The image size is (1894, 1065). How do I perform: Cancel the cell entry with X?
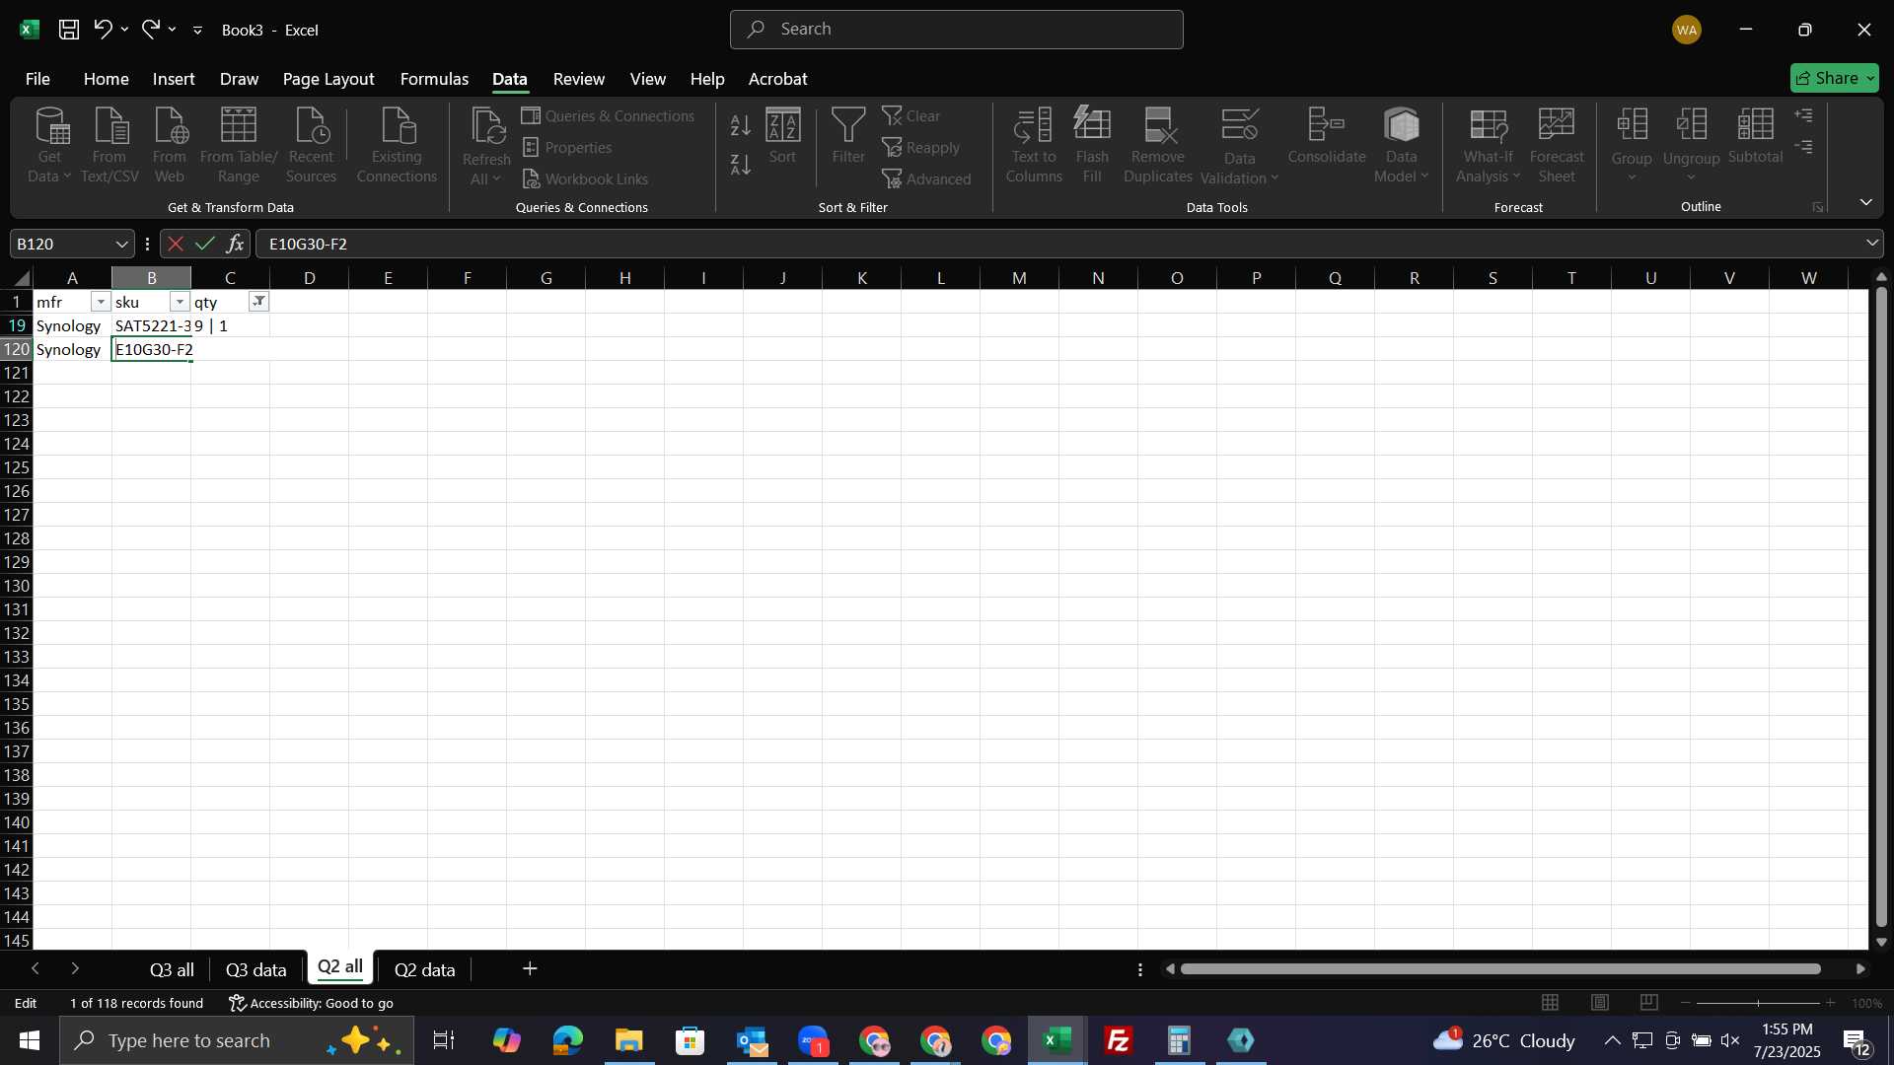[176, 244]
